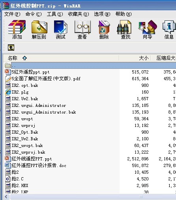Click the Internet Explorer icon of IR2.plg
The width and height of the screenshot is (176, 200).
point(8,92)
